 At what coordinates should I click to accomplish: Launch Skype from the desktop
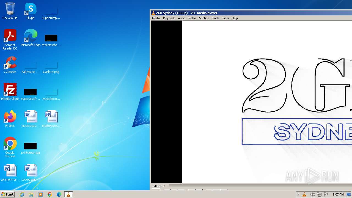(x=31, y=11)
